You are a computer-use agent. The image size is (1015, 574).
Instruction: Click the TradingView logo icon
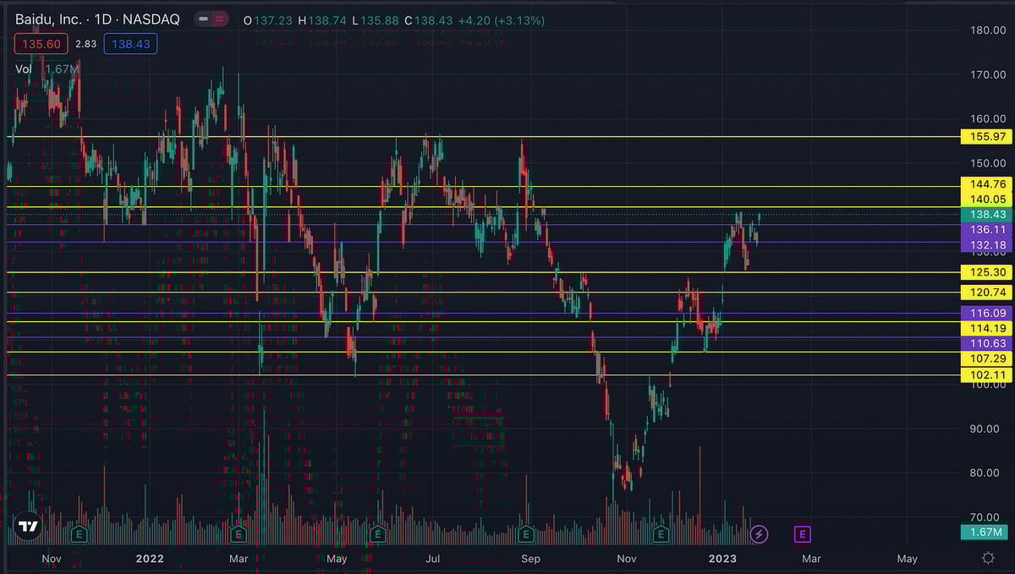[29, 527]
